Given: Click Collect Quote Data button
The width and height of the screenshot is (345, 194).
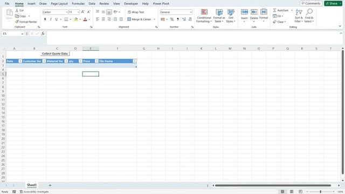Looking at the screenshot, I should tap(55, 54).
